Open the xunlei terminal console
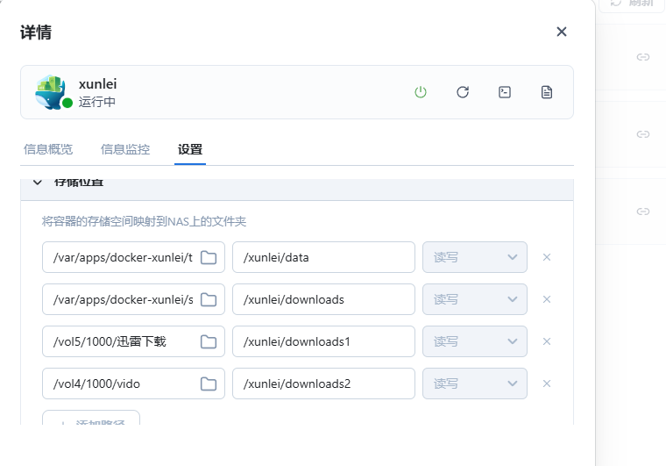 click(x=505, y=92)
